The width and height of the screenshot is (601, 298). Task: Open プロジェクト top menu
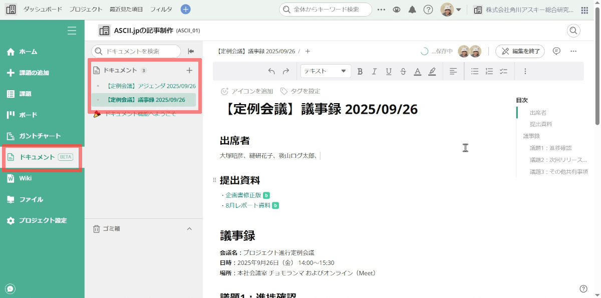coord(86,10)
